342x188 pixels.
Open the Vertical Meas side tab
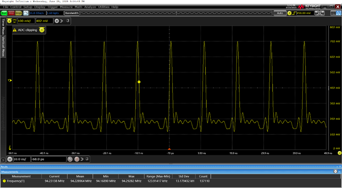3,47
